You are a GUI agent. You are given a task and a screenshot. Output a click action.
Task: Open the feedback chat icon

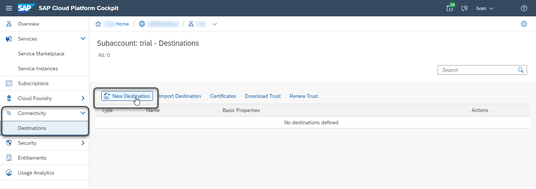pyautogui.click(x=465, y=8)
